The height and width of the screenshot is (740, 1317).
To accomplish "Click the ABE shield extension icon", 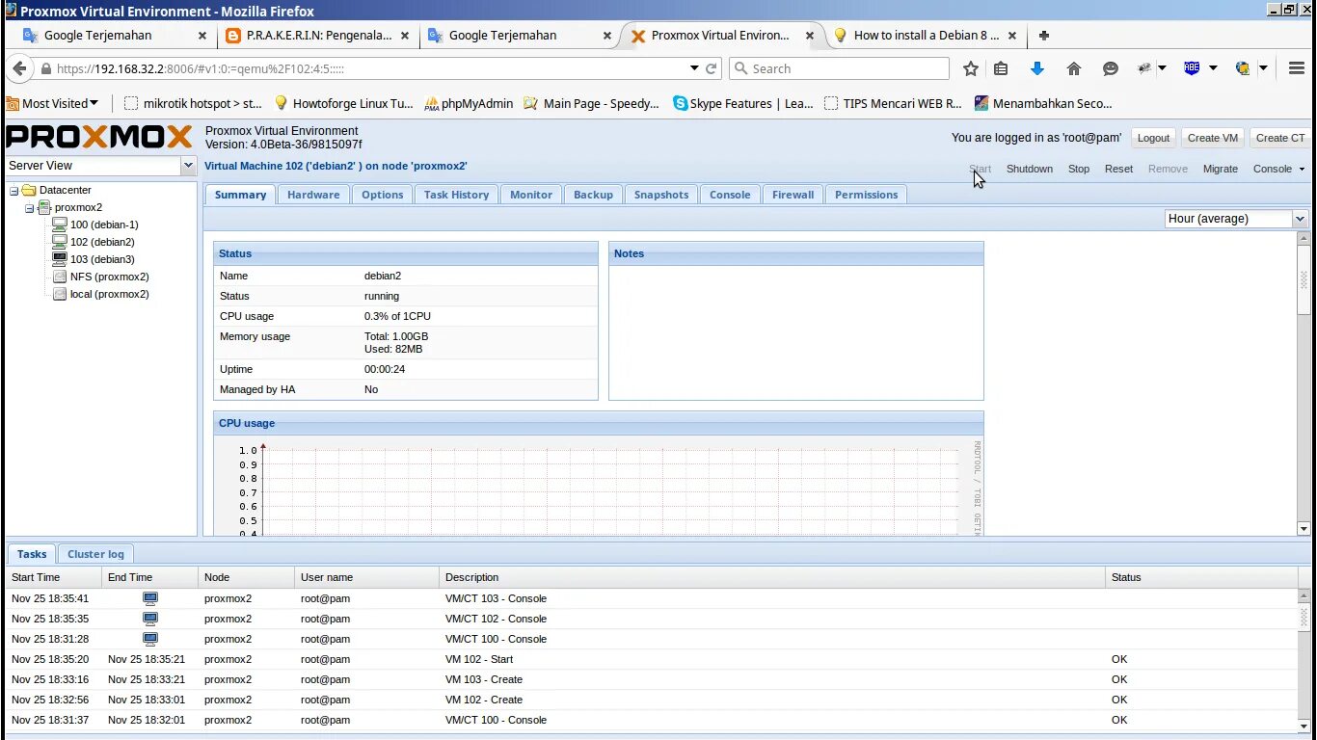I will tap(1192, 68).
